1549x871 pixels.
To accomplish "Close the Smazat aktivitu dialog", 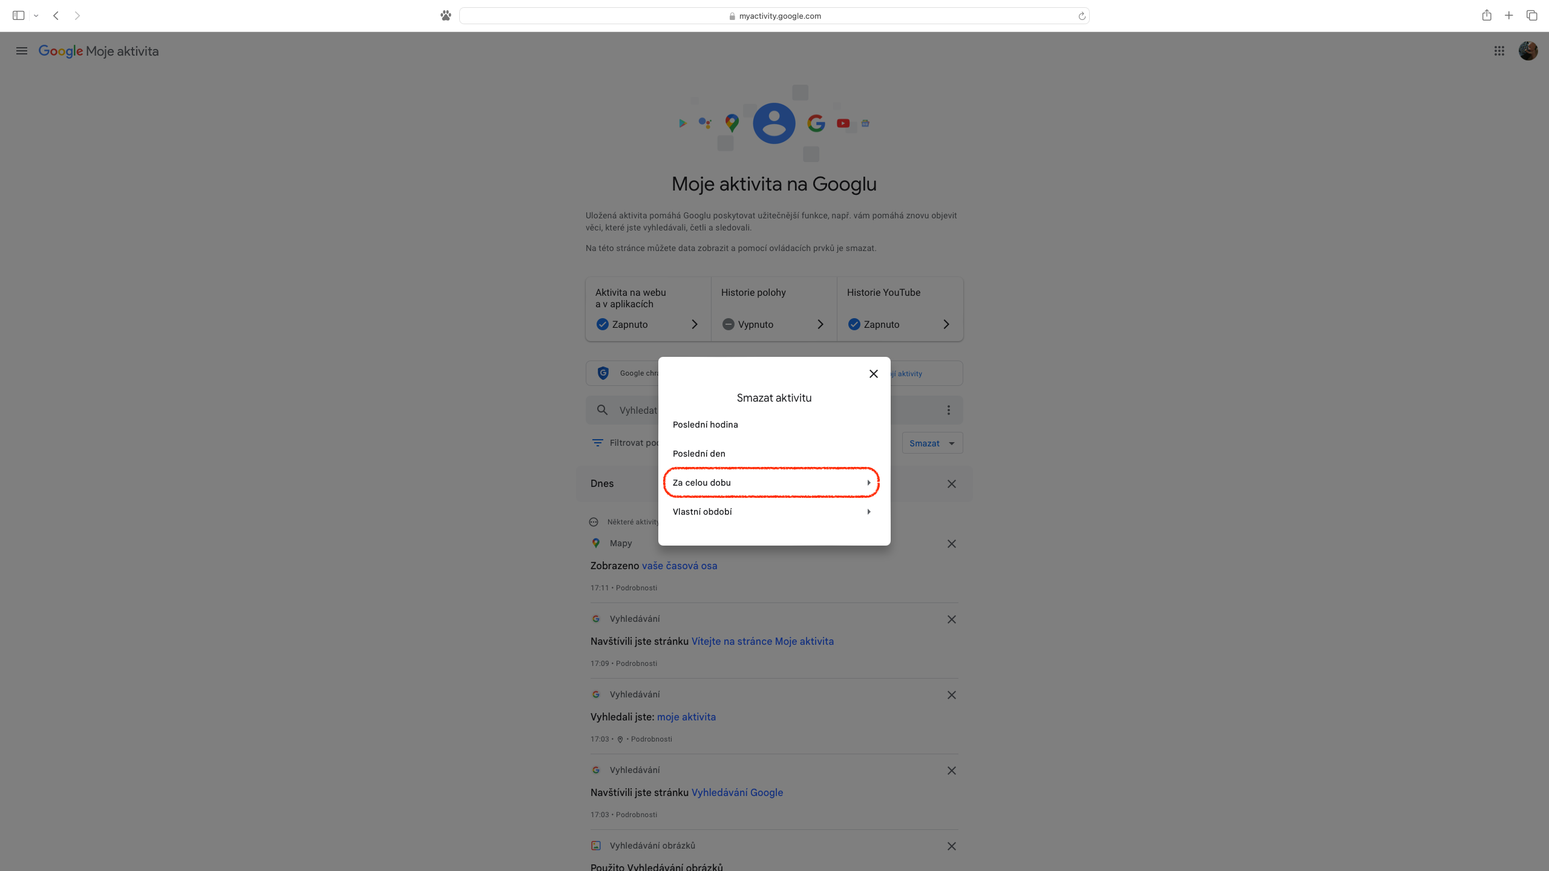I will (x=873, y=374).
